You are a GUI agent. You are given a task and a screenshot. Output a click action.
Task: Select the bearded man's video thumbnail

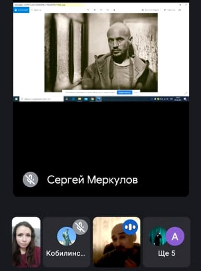(117, 242)
